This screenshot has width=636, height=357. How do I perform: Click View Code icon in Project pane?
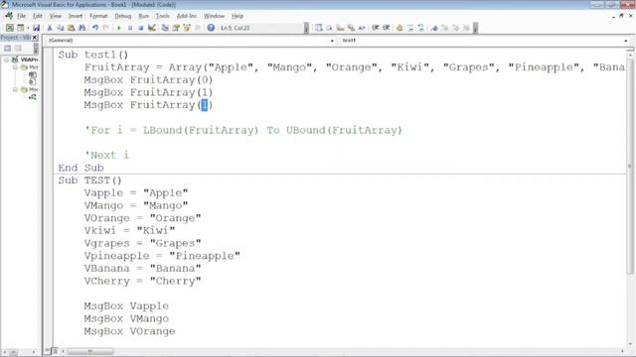pyautogui.click(x=7, y=49)
